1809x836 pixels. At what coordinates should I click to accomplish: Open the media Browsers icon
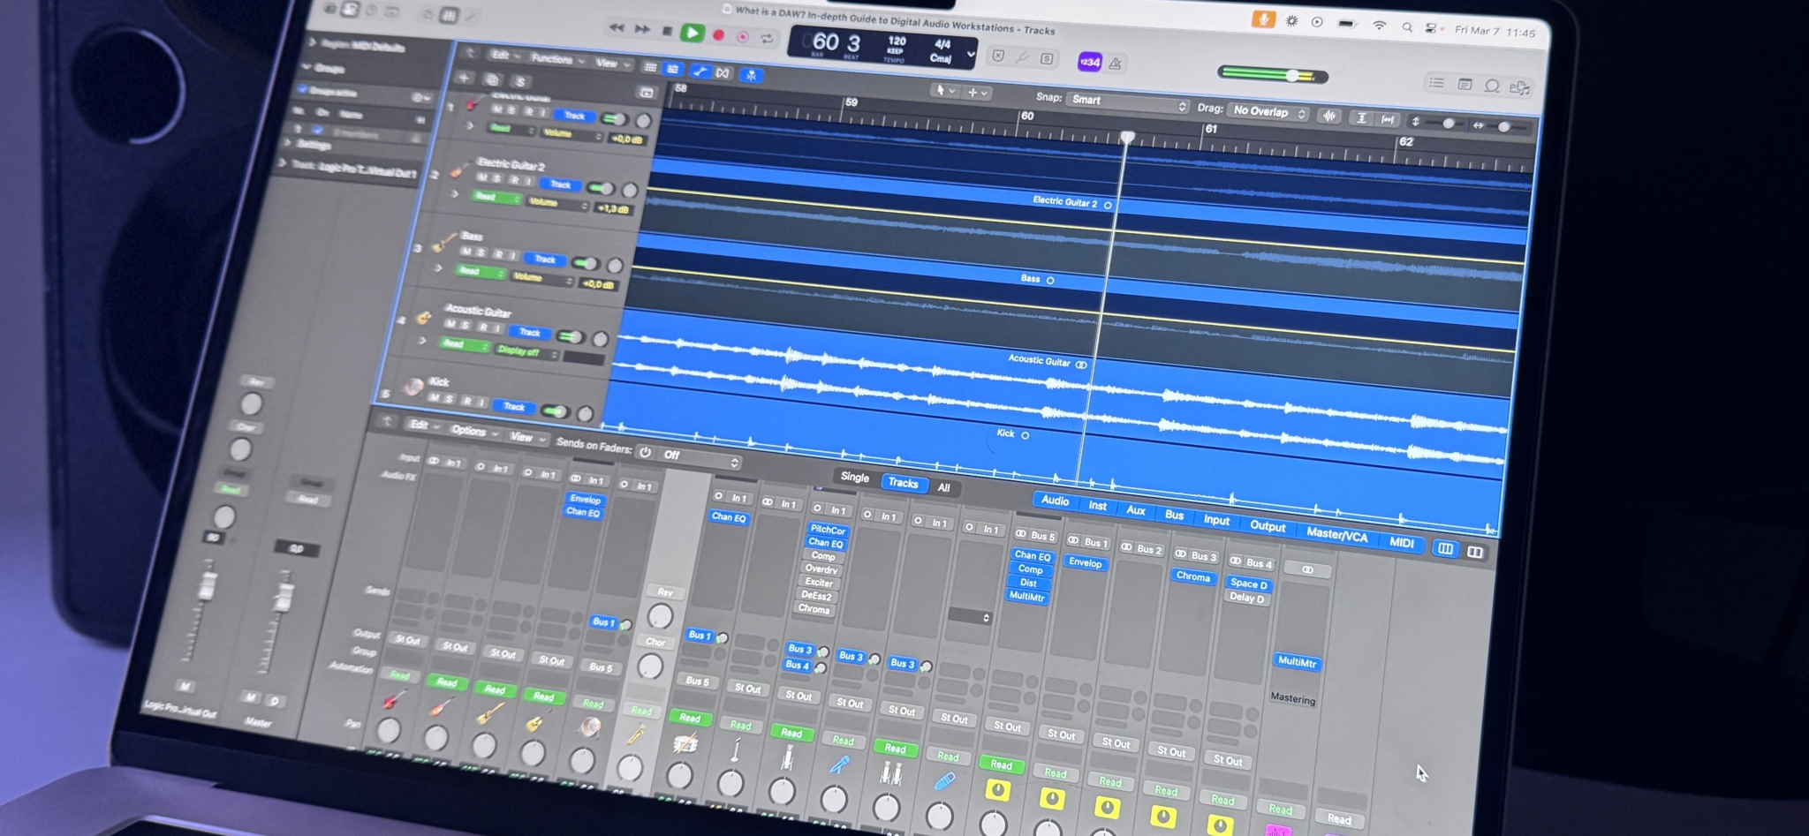coord(1519,87)
